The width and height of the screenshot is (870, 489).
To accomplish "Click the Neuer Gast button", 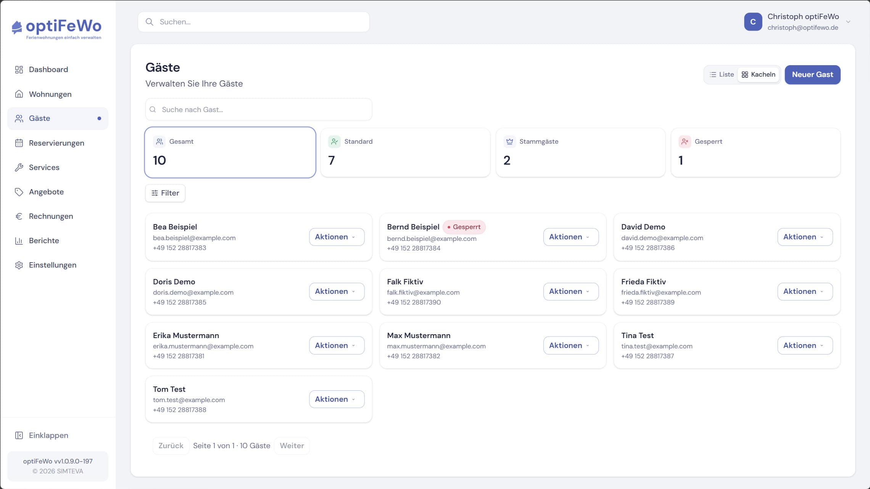I will click(812, 75).
